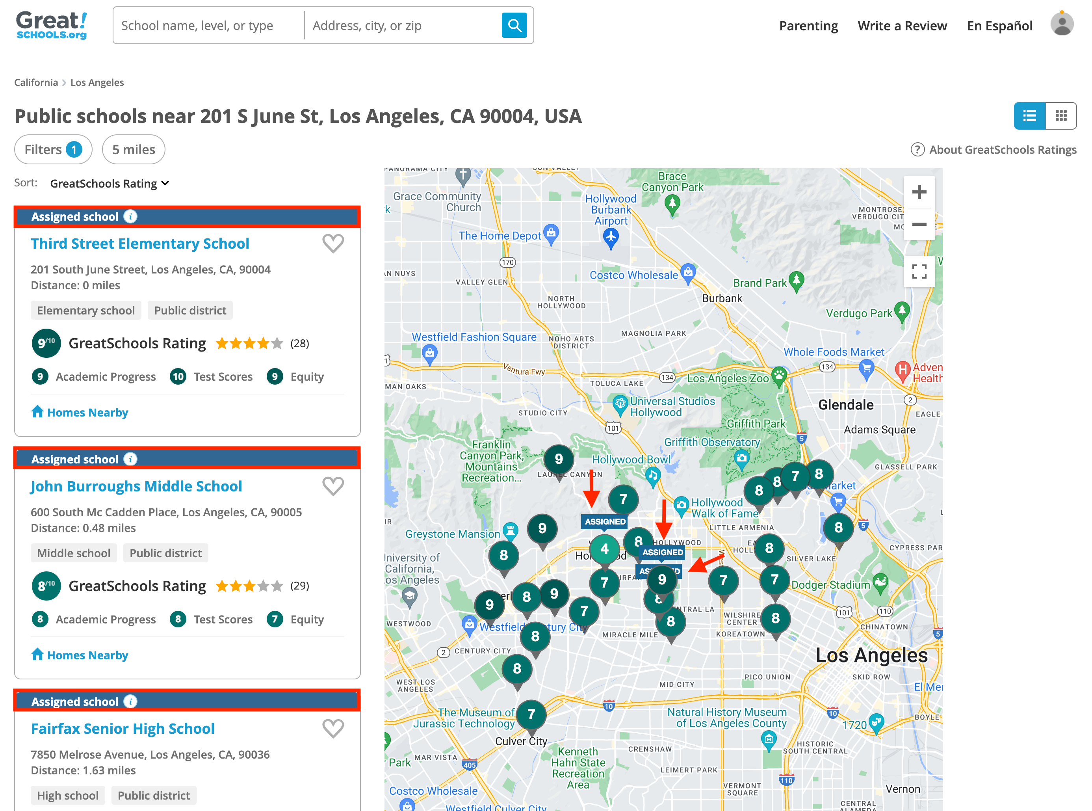Open Third Street Elementary School link
Image resolution: width=1092 pixels, height=811 pixels.
(x=140, y=244)
